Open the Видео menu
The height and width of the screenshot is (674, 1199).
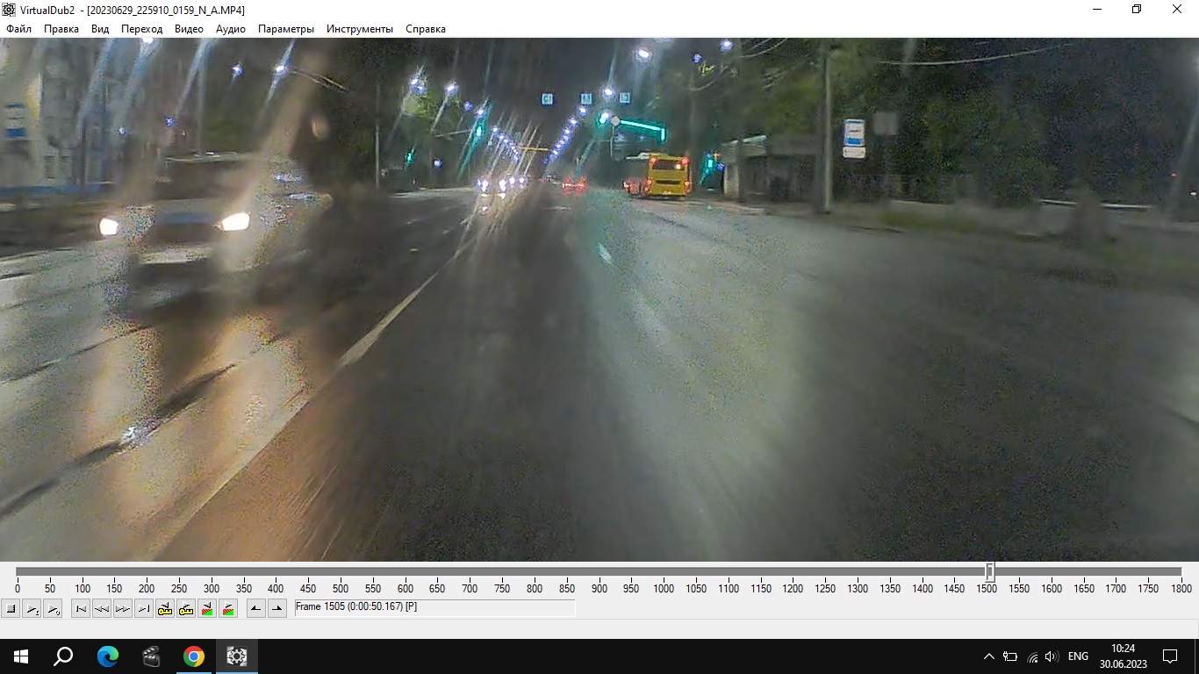[x=189, y=29]
